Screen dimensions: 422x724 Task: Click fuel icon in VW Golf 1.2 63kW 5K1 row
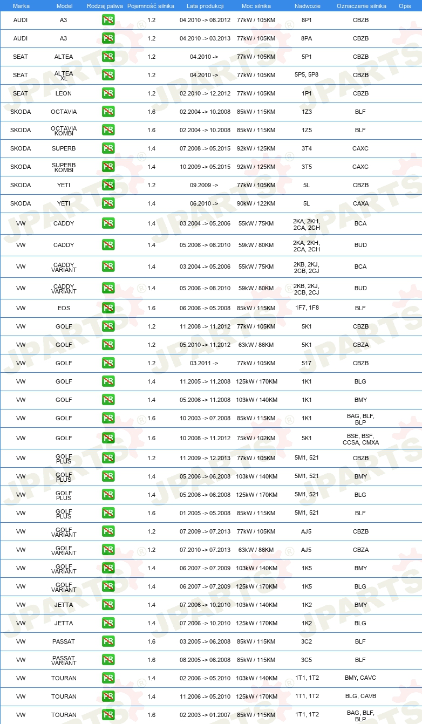click(108, 345)
